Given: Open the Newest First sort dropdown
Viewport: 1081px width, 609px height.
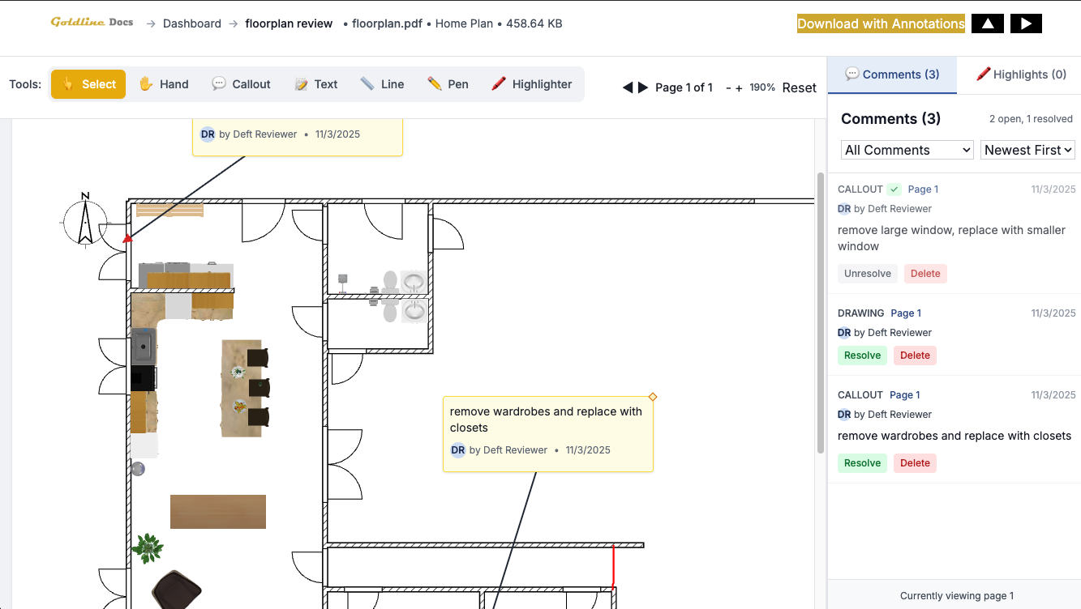Looking at the screenshot, I should [1027, 150].
